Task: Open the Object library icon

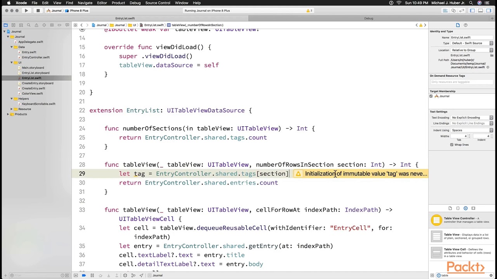Action: click(x=466, y=208)
